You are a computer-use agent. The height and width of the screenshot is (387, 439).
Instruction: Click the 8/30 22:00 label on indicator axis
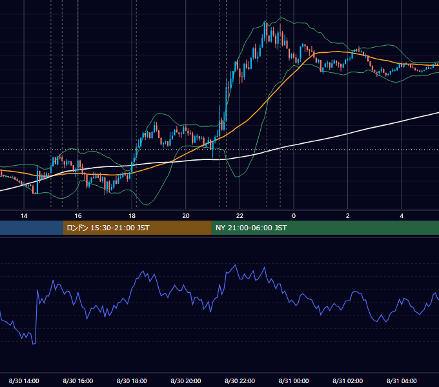pyautogui.click(x=240, y=381)
